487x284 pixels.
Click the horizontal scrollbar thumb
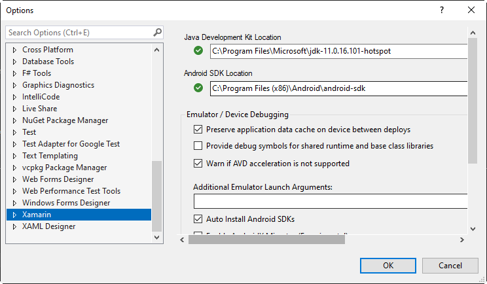[266, 240]
